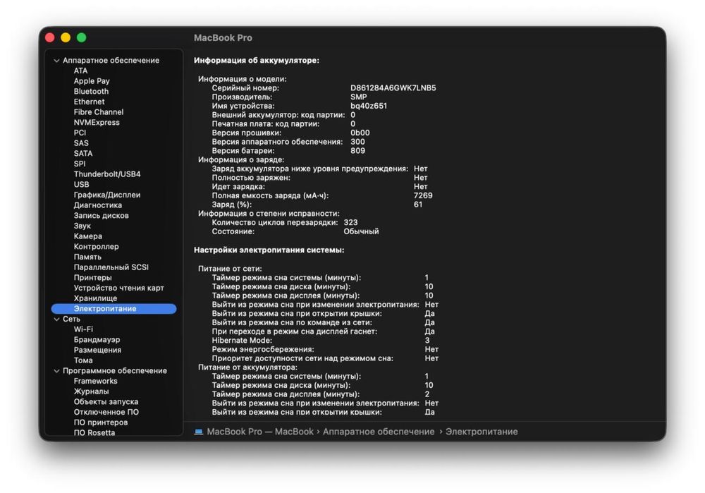This screenshot has width=705, height=493.
Task: Click Электропитание breadcrumb in path bar
Action: (482, 432)
